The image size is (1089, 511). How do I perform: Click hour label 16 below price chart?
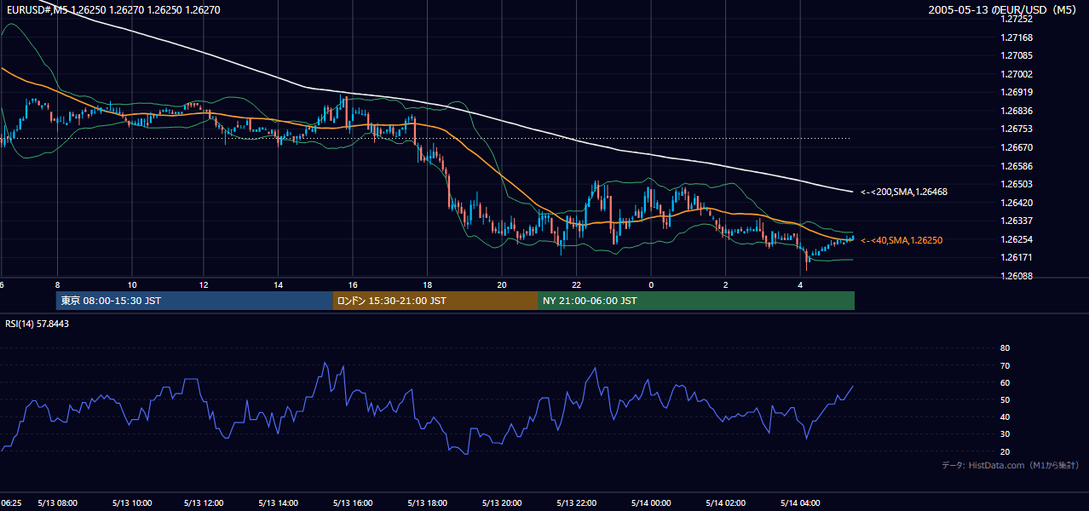click(x=353, y=284)
